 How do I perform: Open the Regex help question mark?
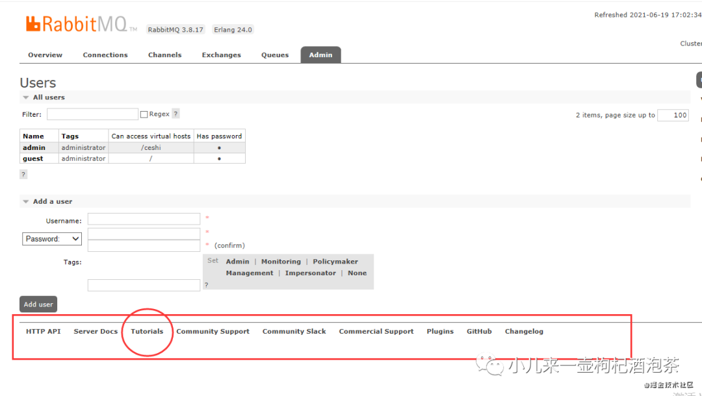(x=176, y=114)
